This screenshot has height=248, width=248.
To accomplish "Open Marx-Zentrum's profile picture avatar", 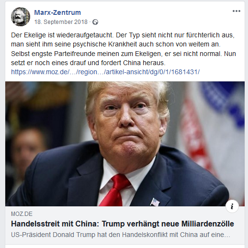I will click(x=21, y=17).
